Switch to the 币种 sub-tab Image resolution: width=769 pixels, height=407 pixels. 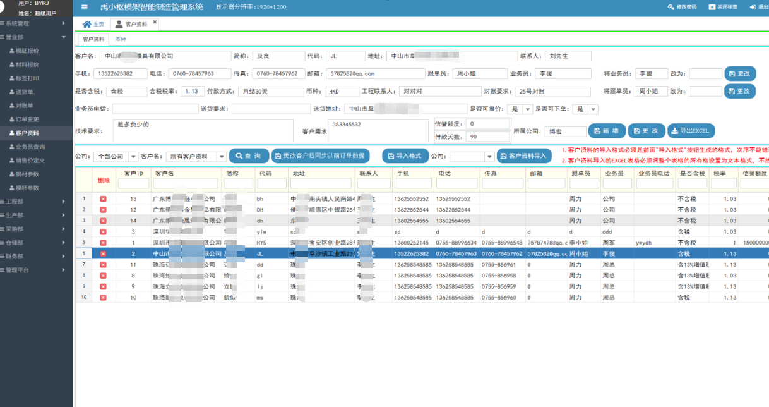pyautogui.click(x=120, y=39)
